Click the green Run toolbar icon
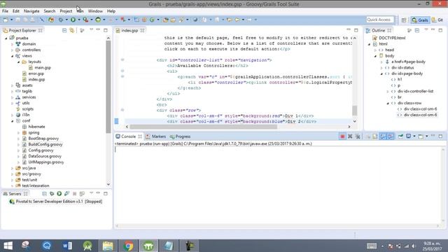This screenshot has width=448, height=252. pyautogui.click(x=73, y=20)
